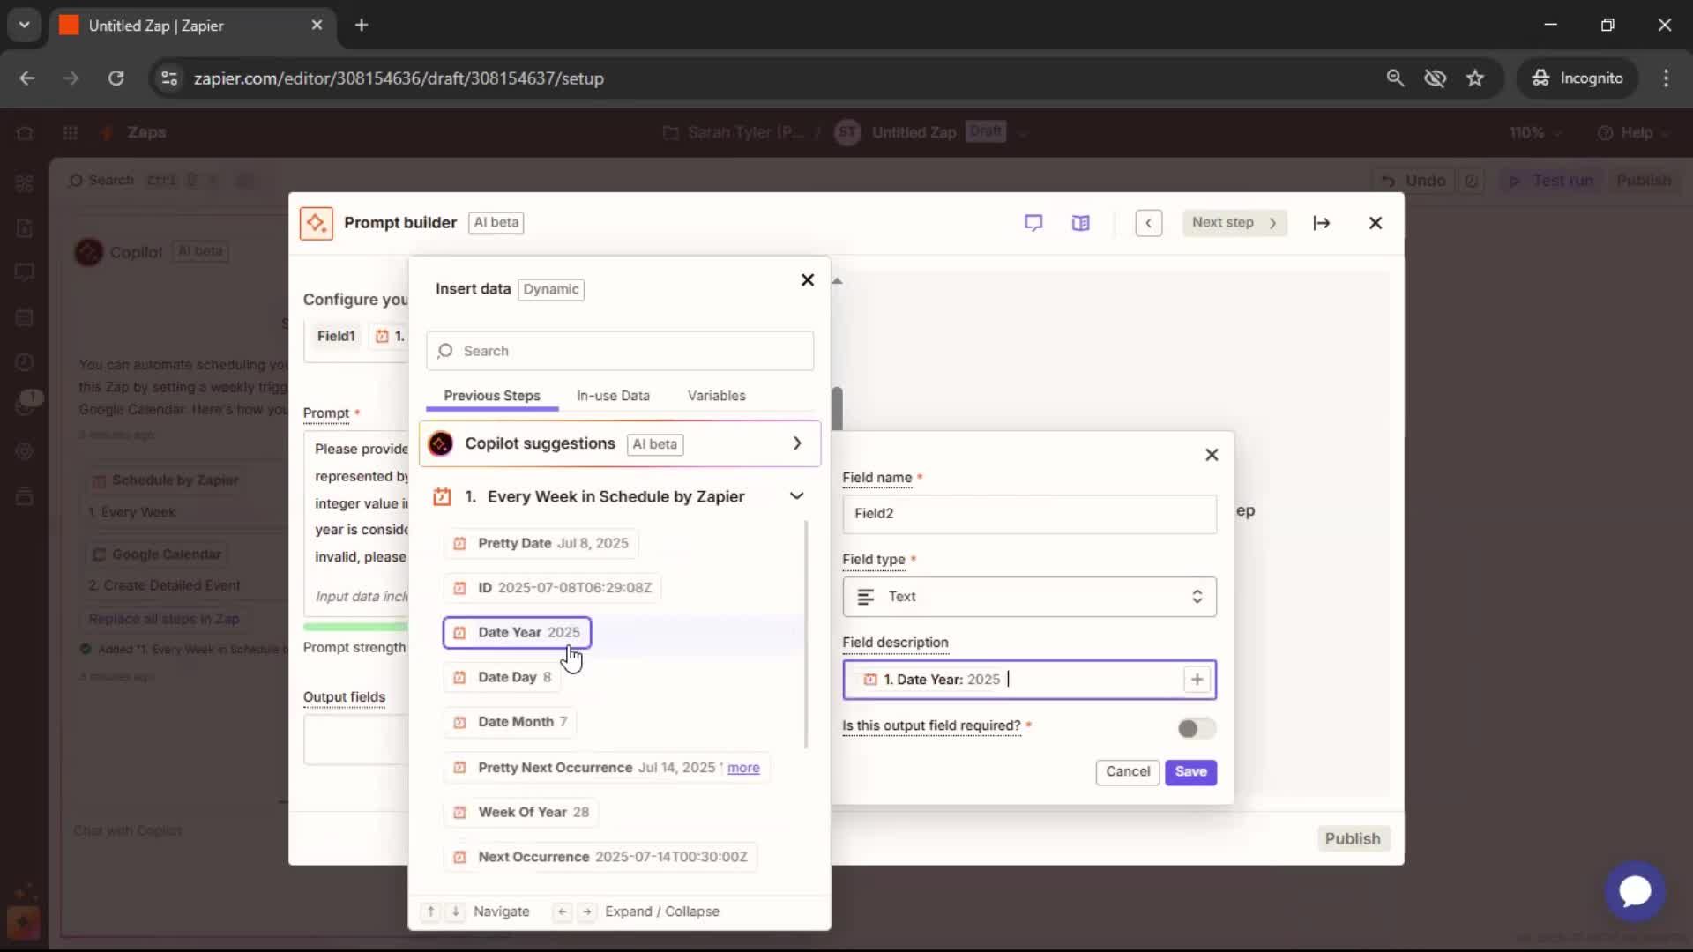The image size is (1693, 952).
Task: Click the 'more' link on Pretty Next Occurrence
Action: click(743, 768)
